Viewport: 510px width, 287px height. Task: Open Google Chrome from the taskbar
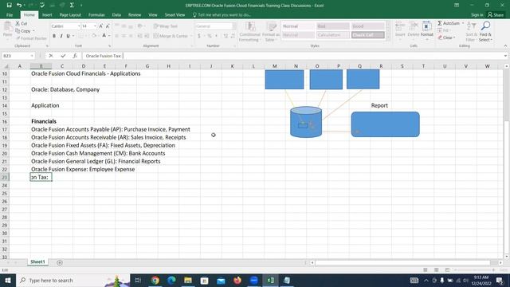[155, 280]
